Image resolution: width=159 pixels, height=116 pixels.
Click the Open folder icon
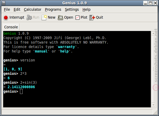click(60, 18)
